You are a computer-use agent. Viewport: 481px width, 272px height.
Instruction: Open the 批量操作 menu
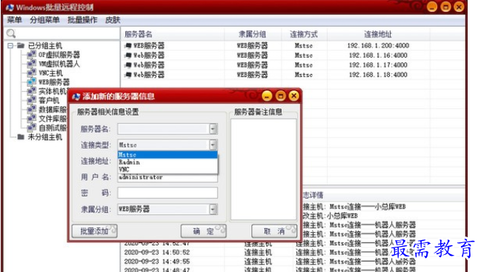[82, 20]
